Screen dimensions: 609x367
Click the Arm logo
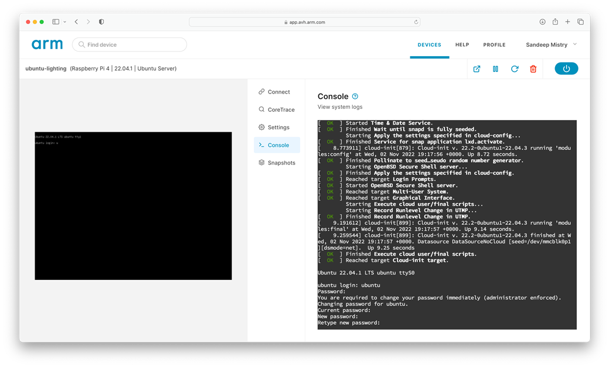coord(47,44)
